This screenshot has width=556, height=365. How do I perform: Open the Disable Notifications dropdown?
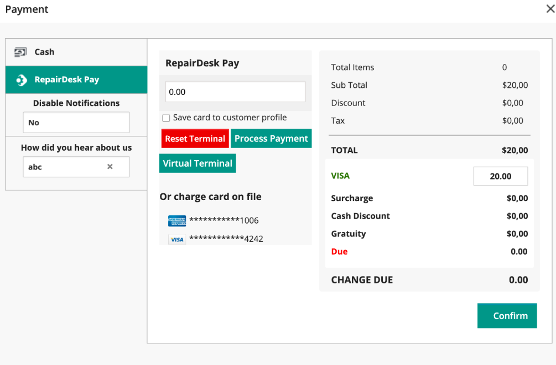click(x=76, y=123)
